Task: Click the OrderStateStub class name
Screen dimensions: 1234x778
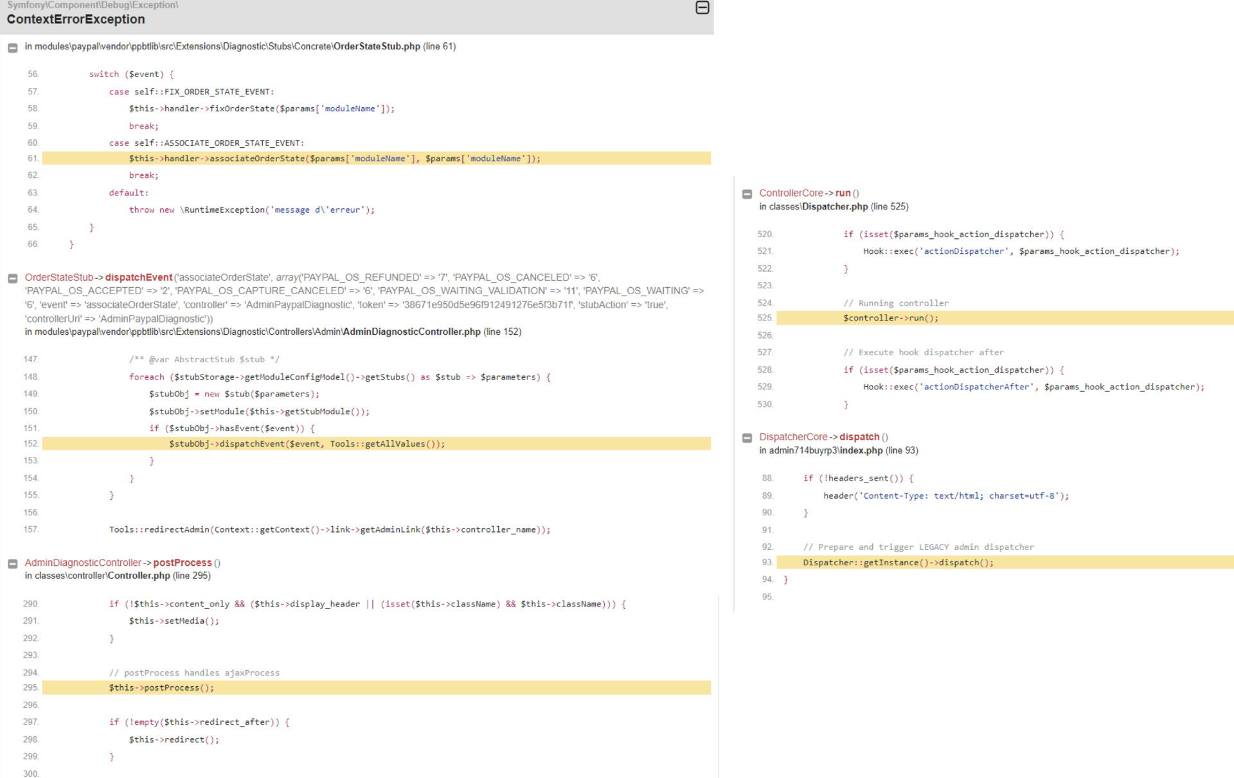Action: click(59, 278)
